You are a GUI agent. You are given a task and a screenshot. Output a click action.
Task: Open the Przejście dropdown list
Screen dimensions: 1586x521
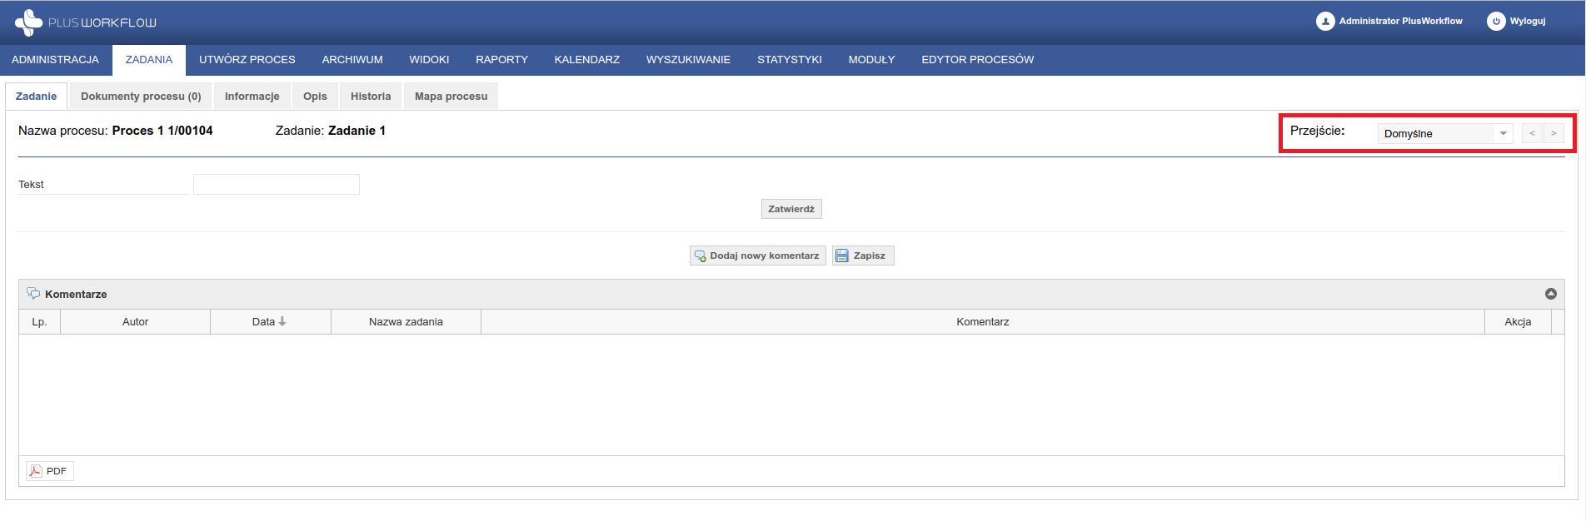(1503, 133)
